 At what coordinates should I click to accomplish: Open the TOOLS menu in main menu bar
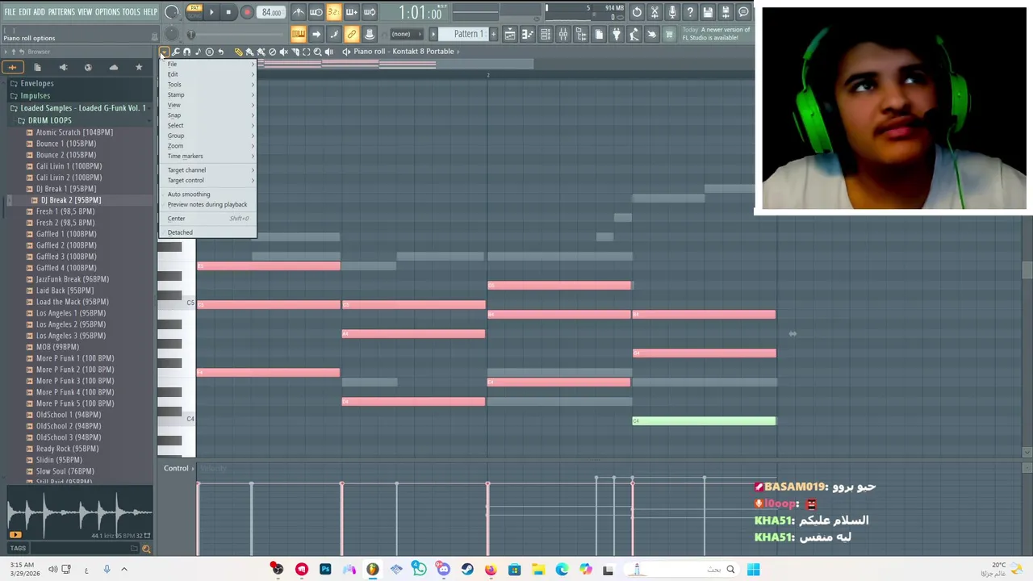coord(131,12)
